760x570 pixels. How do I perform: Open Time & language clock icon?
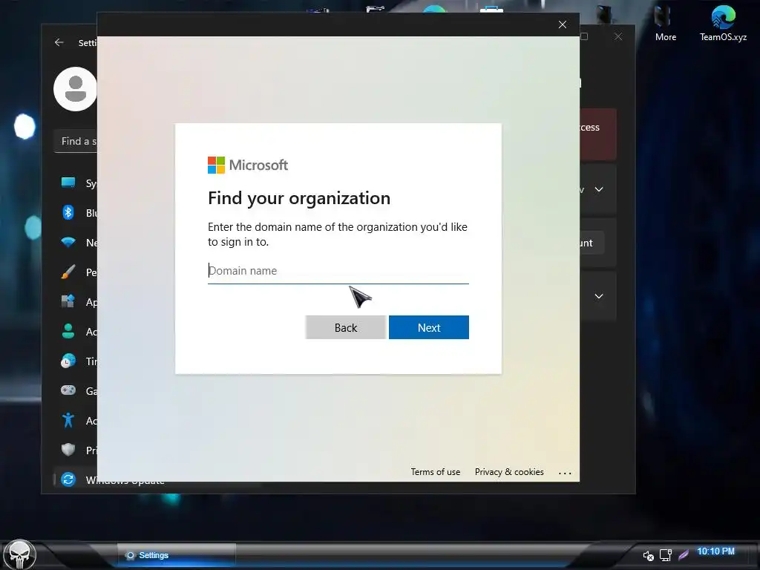(68, 361)
